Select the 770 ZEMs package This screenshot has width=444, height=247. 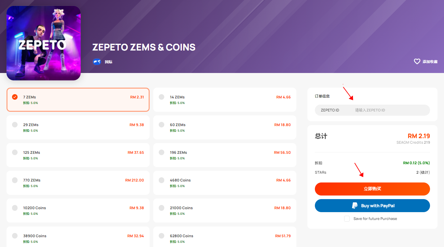(78, 183)
